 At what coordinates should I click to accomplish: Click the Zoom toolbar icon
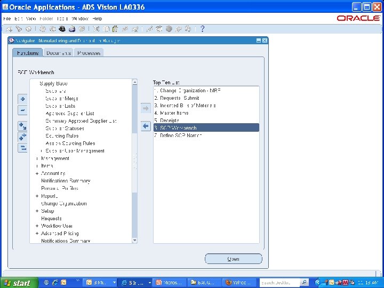pos(159,29)
